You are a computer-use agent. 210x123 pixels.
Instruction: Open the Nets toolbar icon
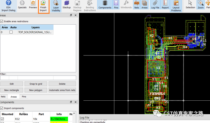(137, 5)
